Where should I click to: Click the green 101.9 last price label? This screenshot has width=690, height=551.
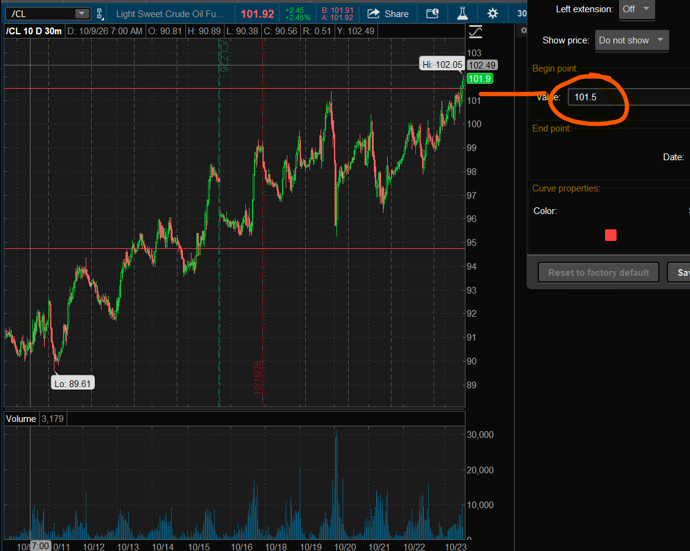[480, 79]
